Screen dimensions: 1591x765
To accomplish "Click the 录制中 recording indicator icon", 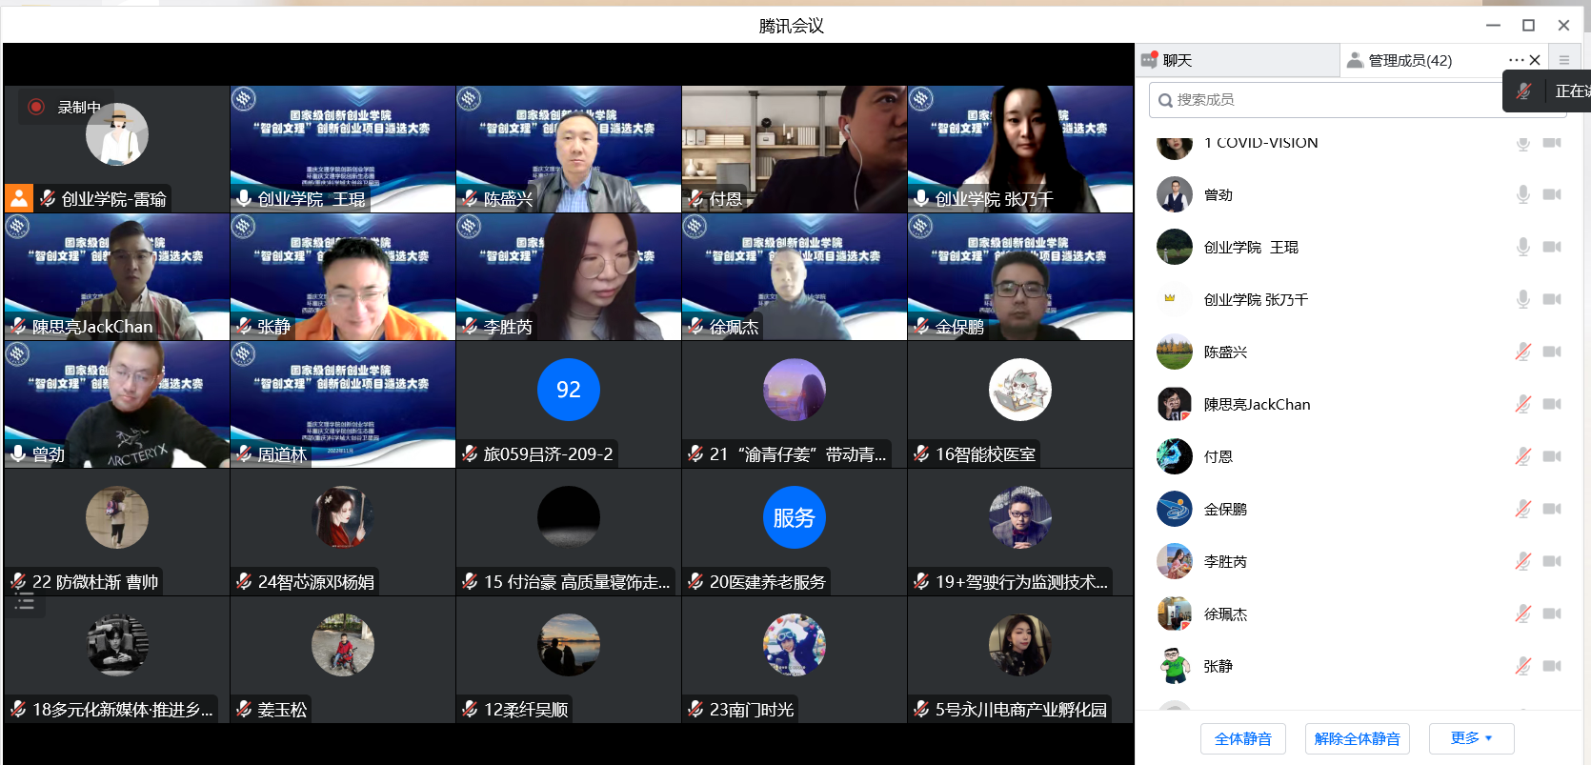I will click(x=36, y=107).
